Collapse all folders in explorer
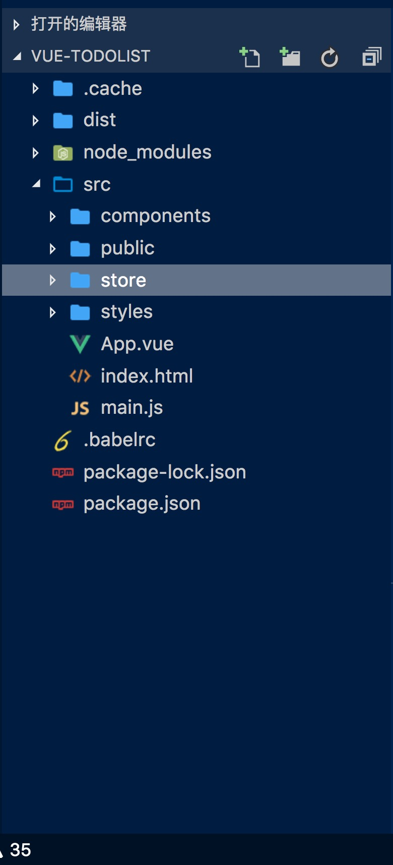 tap(372, 58)
